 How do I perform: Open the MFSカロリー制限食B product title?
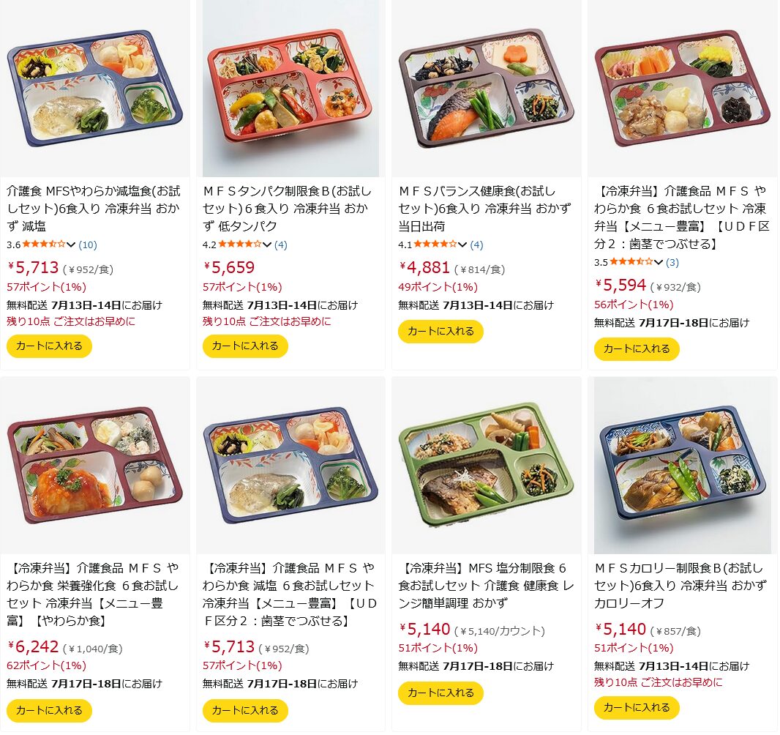680,586
